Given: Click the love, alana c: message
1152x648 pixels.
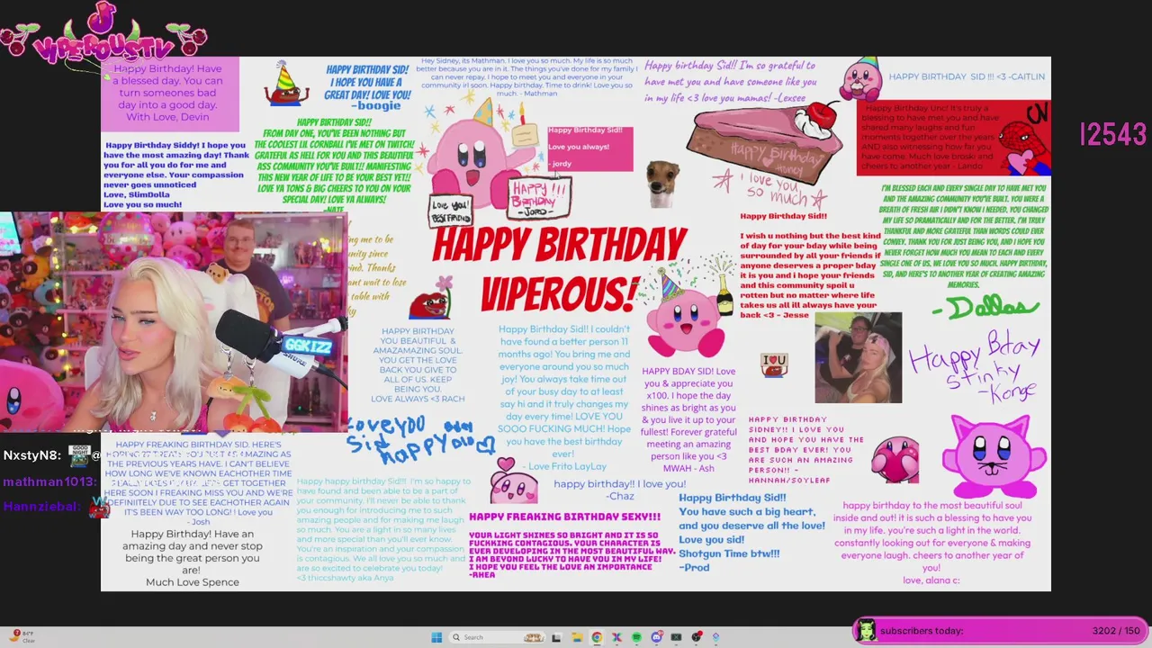Looking at the screenshot, I should pos(931,543).
